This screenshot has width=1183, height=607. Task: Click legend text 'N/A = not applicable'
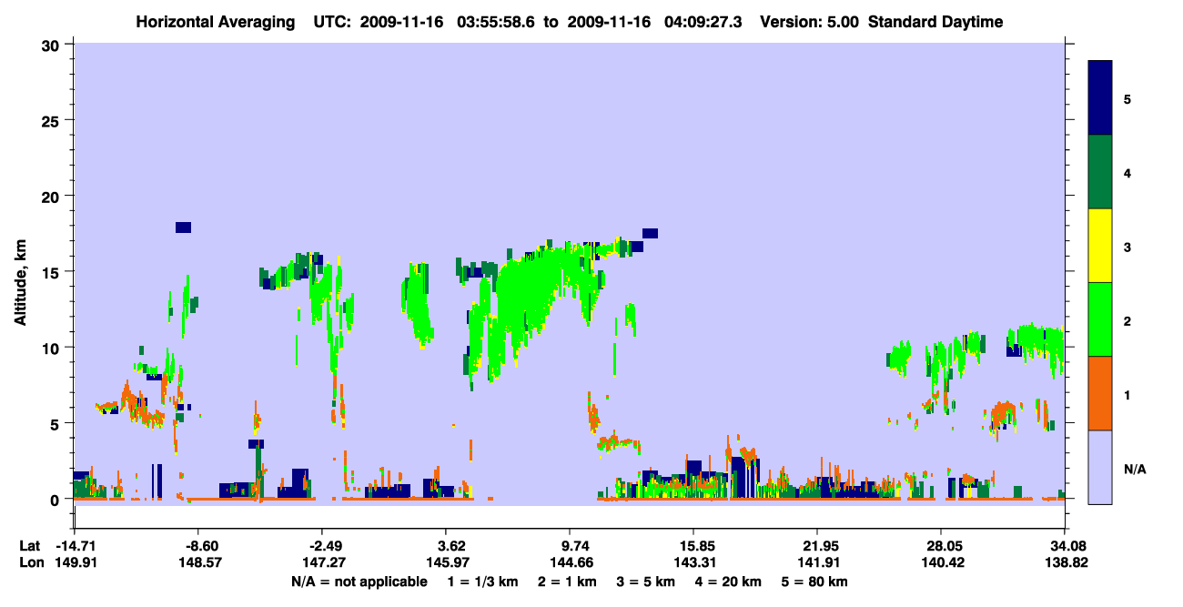(359, 582)
